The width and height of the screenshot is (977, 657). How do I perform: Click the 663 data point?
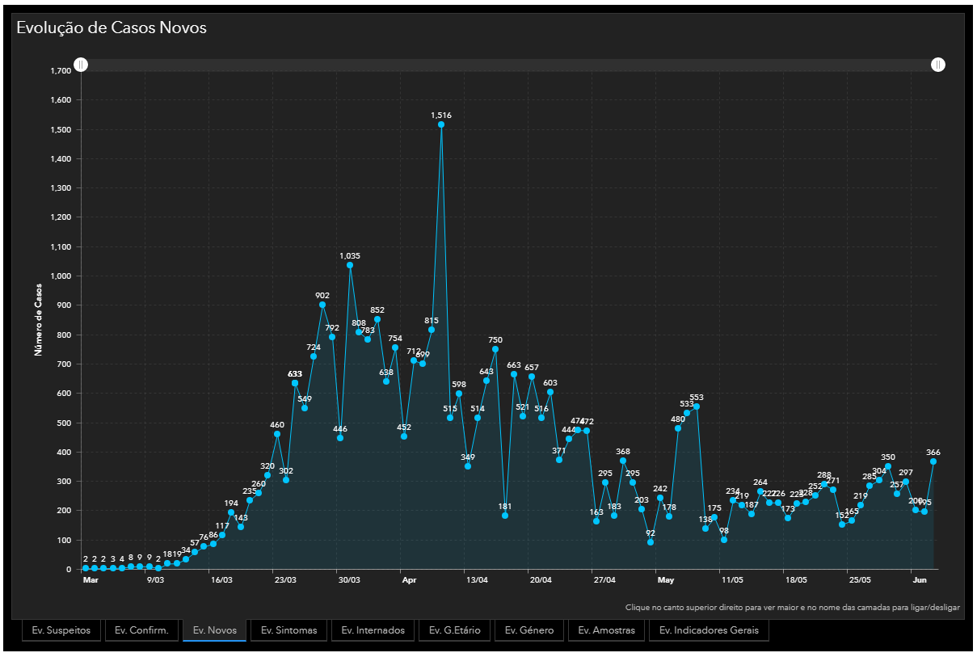[x=514, y=374]
